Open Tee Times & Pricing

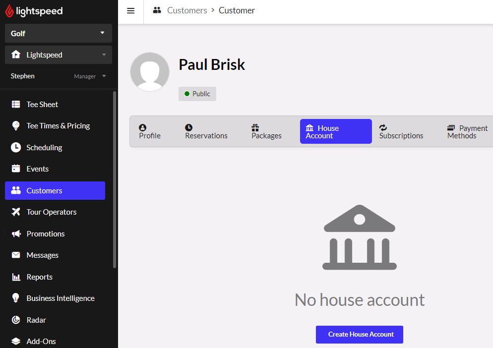(x=55, y=126)
